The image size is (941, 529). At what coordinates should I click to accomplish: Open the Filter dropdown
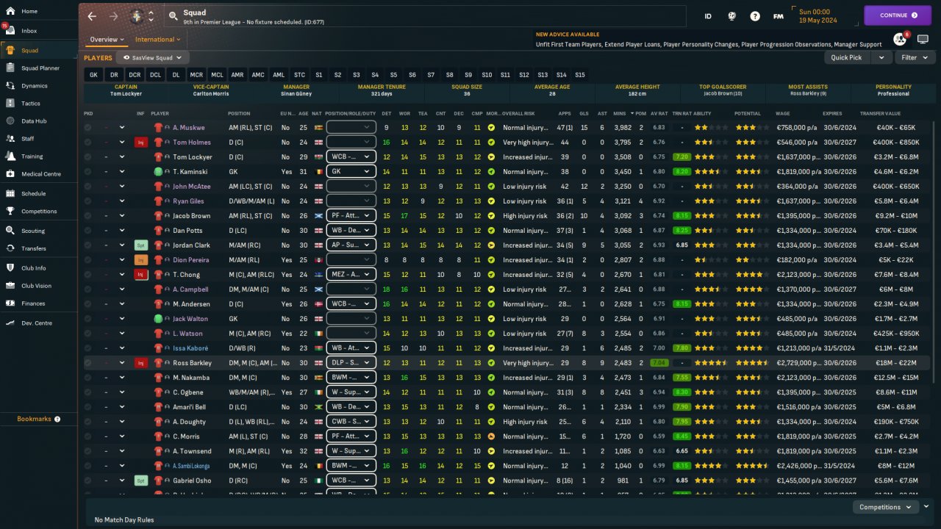(x=913, y=57)
